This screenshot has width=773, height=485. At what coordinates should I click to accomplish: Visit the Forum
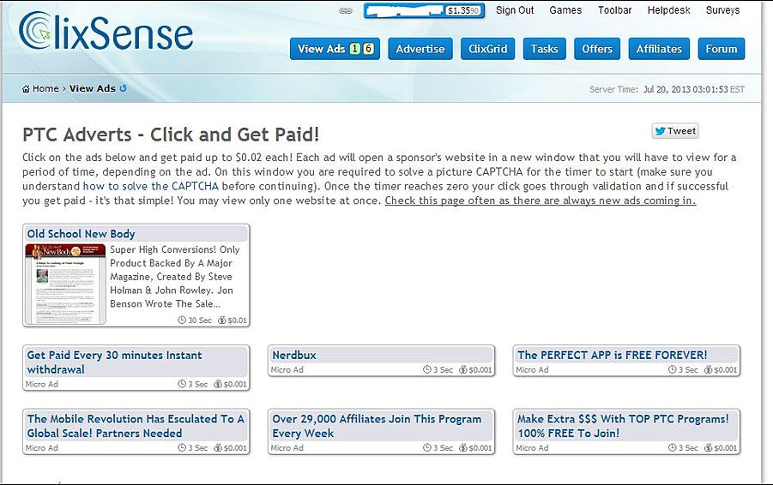point(722,49)
